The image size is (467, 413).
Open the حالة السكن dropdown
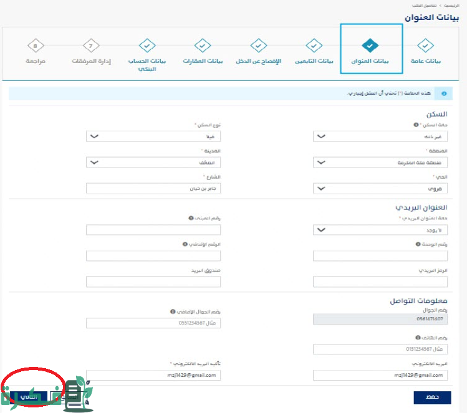[380, 136]
